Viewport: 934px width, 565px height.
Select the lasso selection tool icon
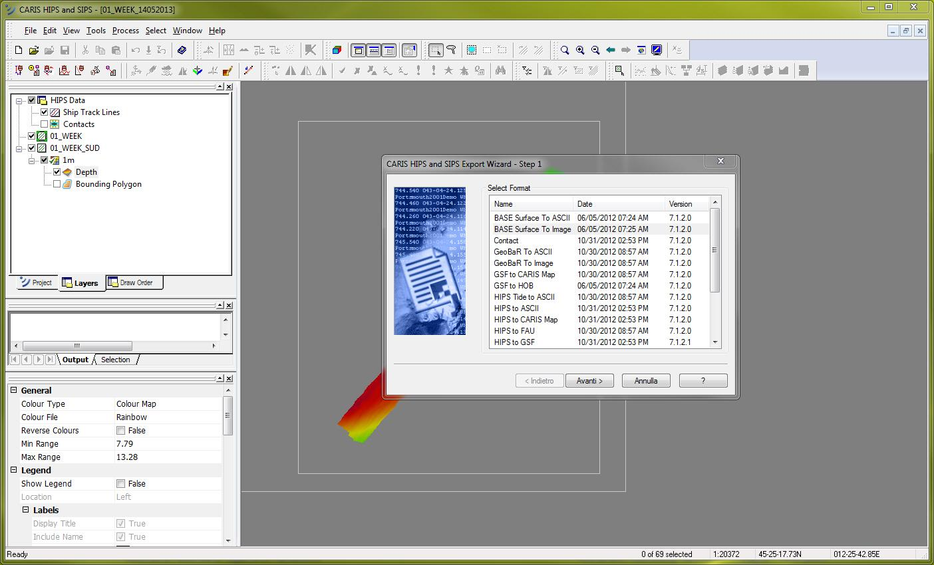pos(452,50)
